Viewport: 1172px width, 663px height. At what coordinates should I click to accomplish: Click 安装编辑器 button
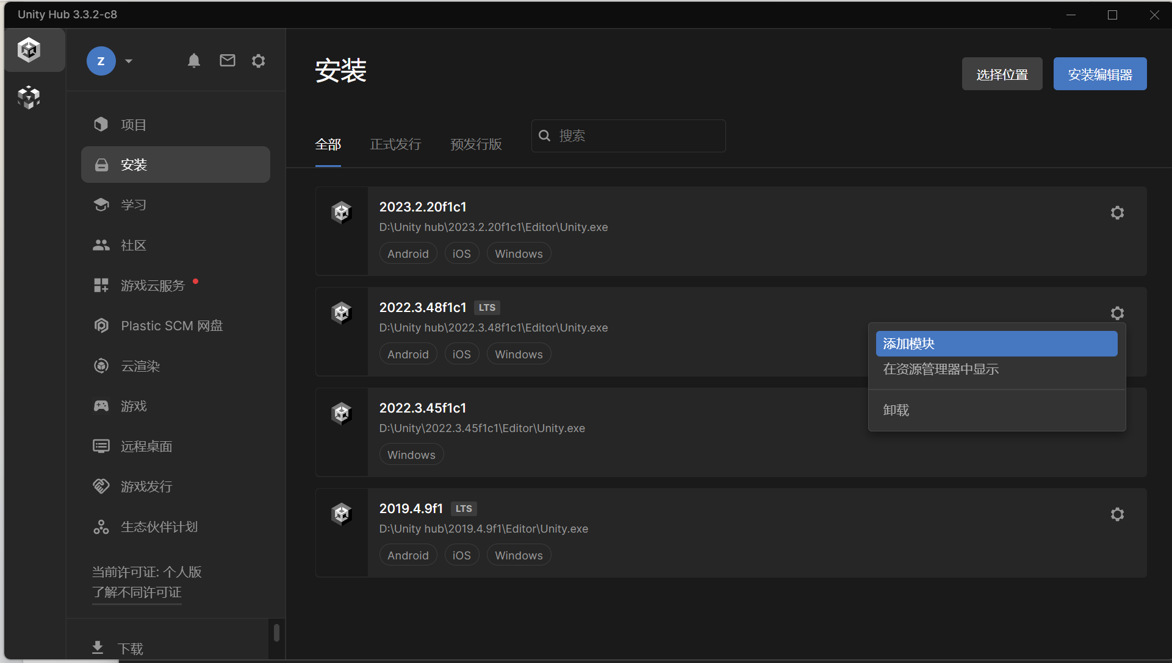[x=1100, y=74]
